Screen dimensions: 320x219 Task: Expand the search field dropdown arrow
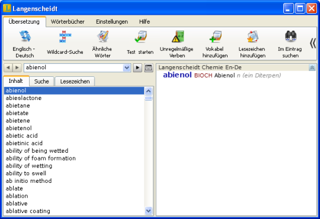click(127, 67)
